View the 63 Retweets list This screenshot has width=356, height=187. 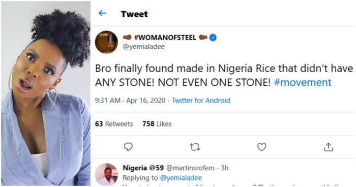[114, 124]
